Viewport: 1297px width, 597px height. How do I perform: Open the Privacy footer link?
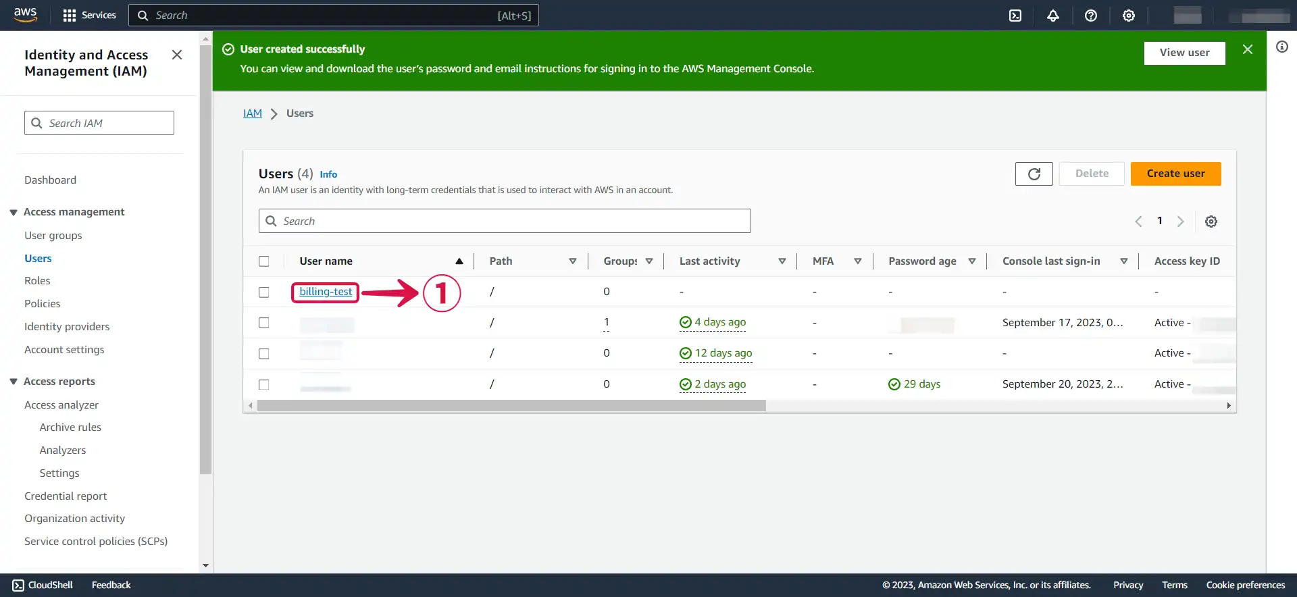click(x=1128, y=586)
